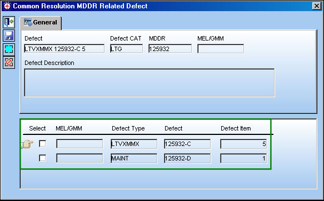The width and height of the screenshot is (324, 201).
Task: Click the Defect field showing LTVXMMX 125932-C 5
Action: point(64,49)
